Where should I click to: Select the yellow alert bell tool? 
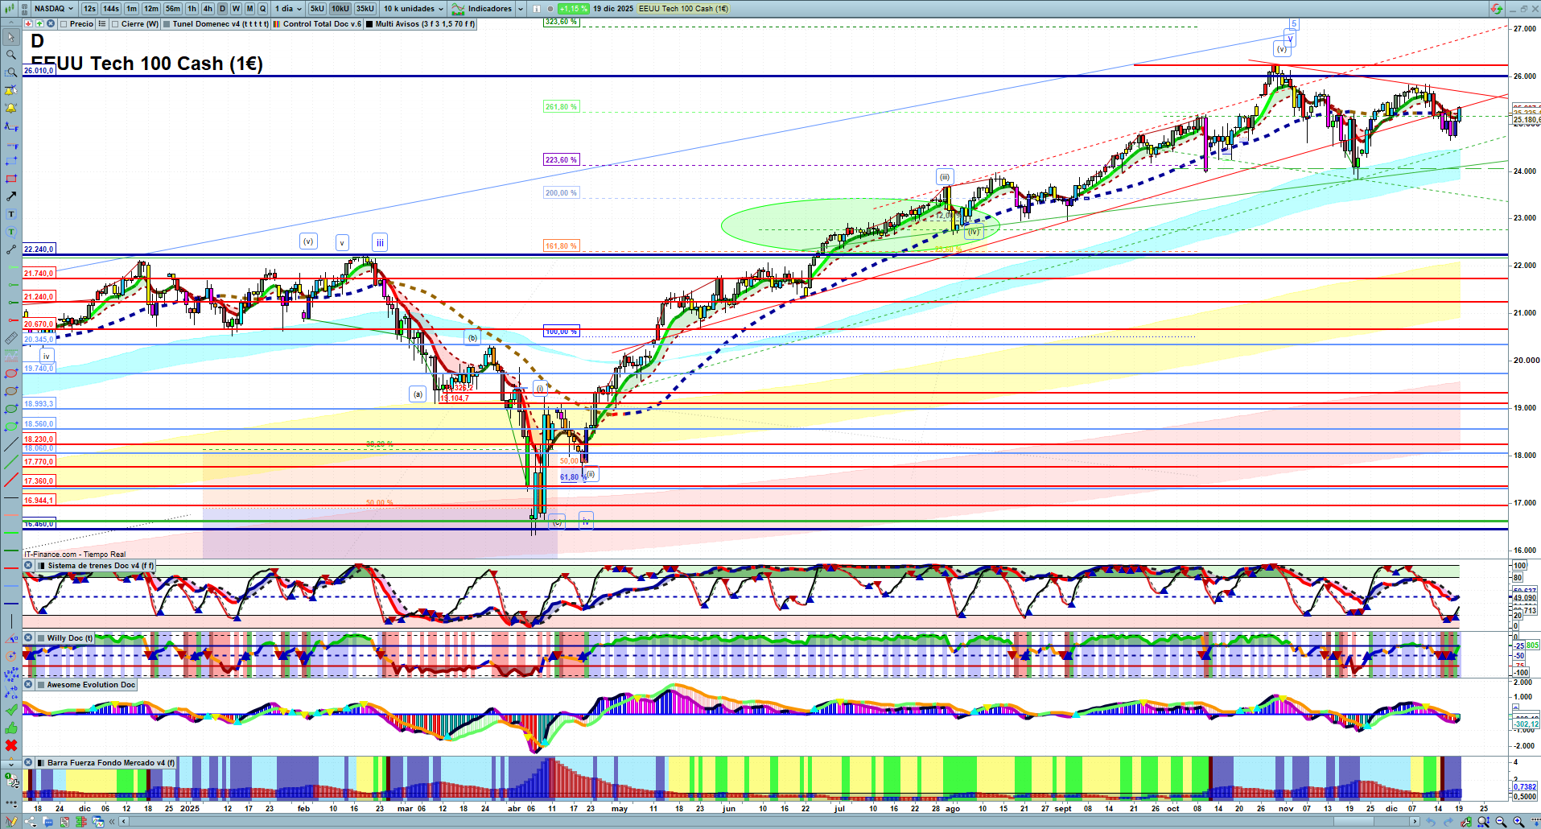[11, 108]
